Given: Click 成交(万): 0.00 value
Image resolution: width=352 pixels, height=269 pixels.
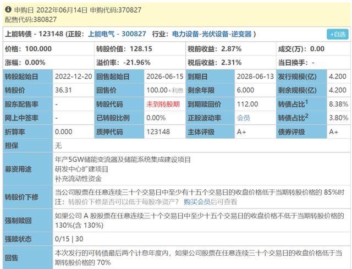Looking at the screenshot, I should [x=301, y=49].
